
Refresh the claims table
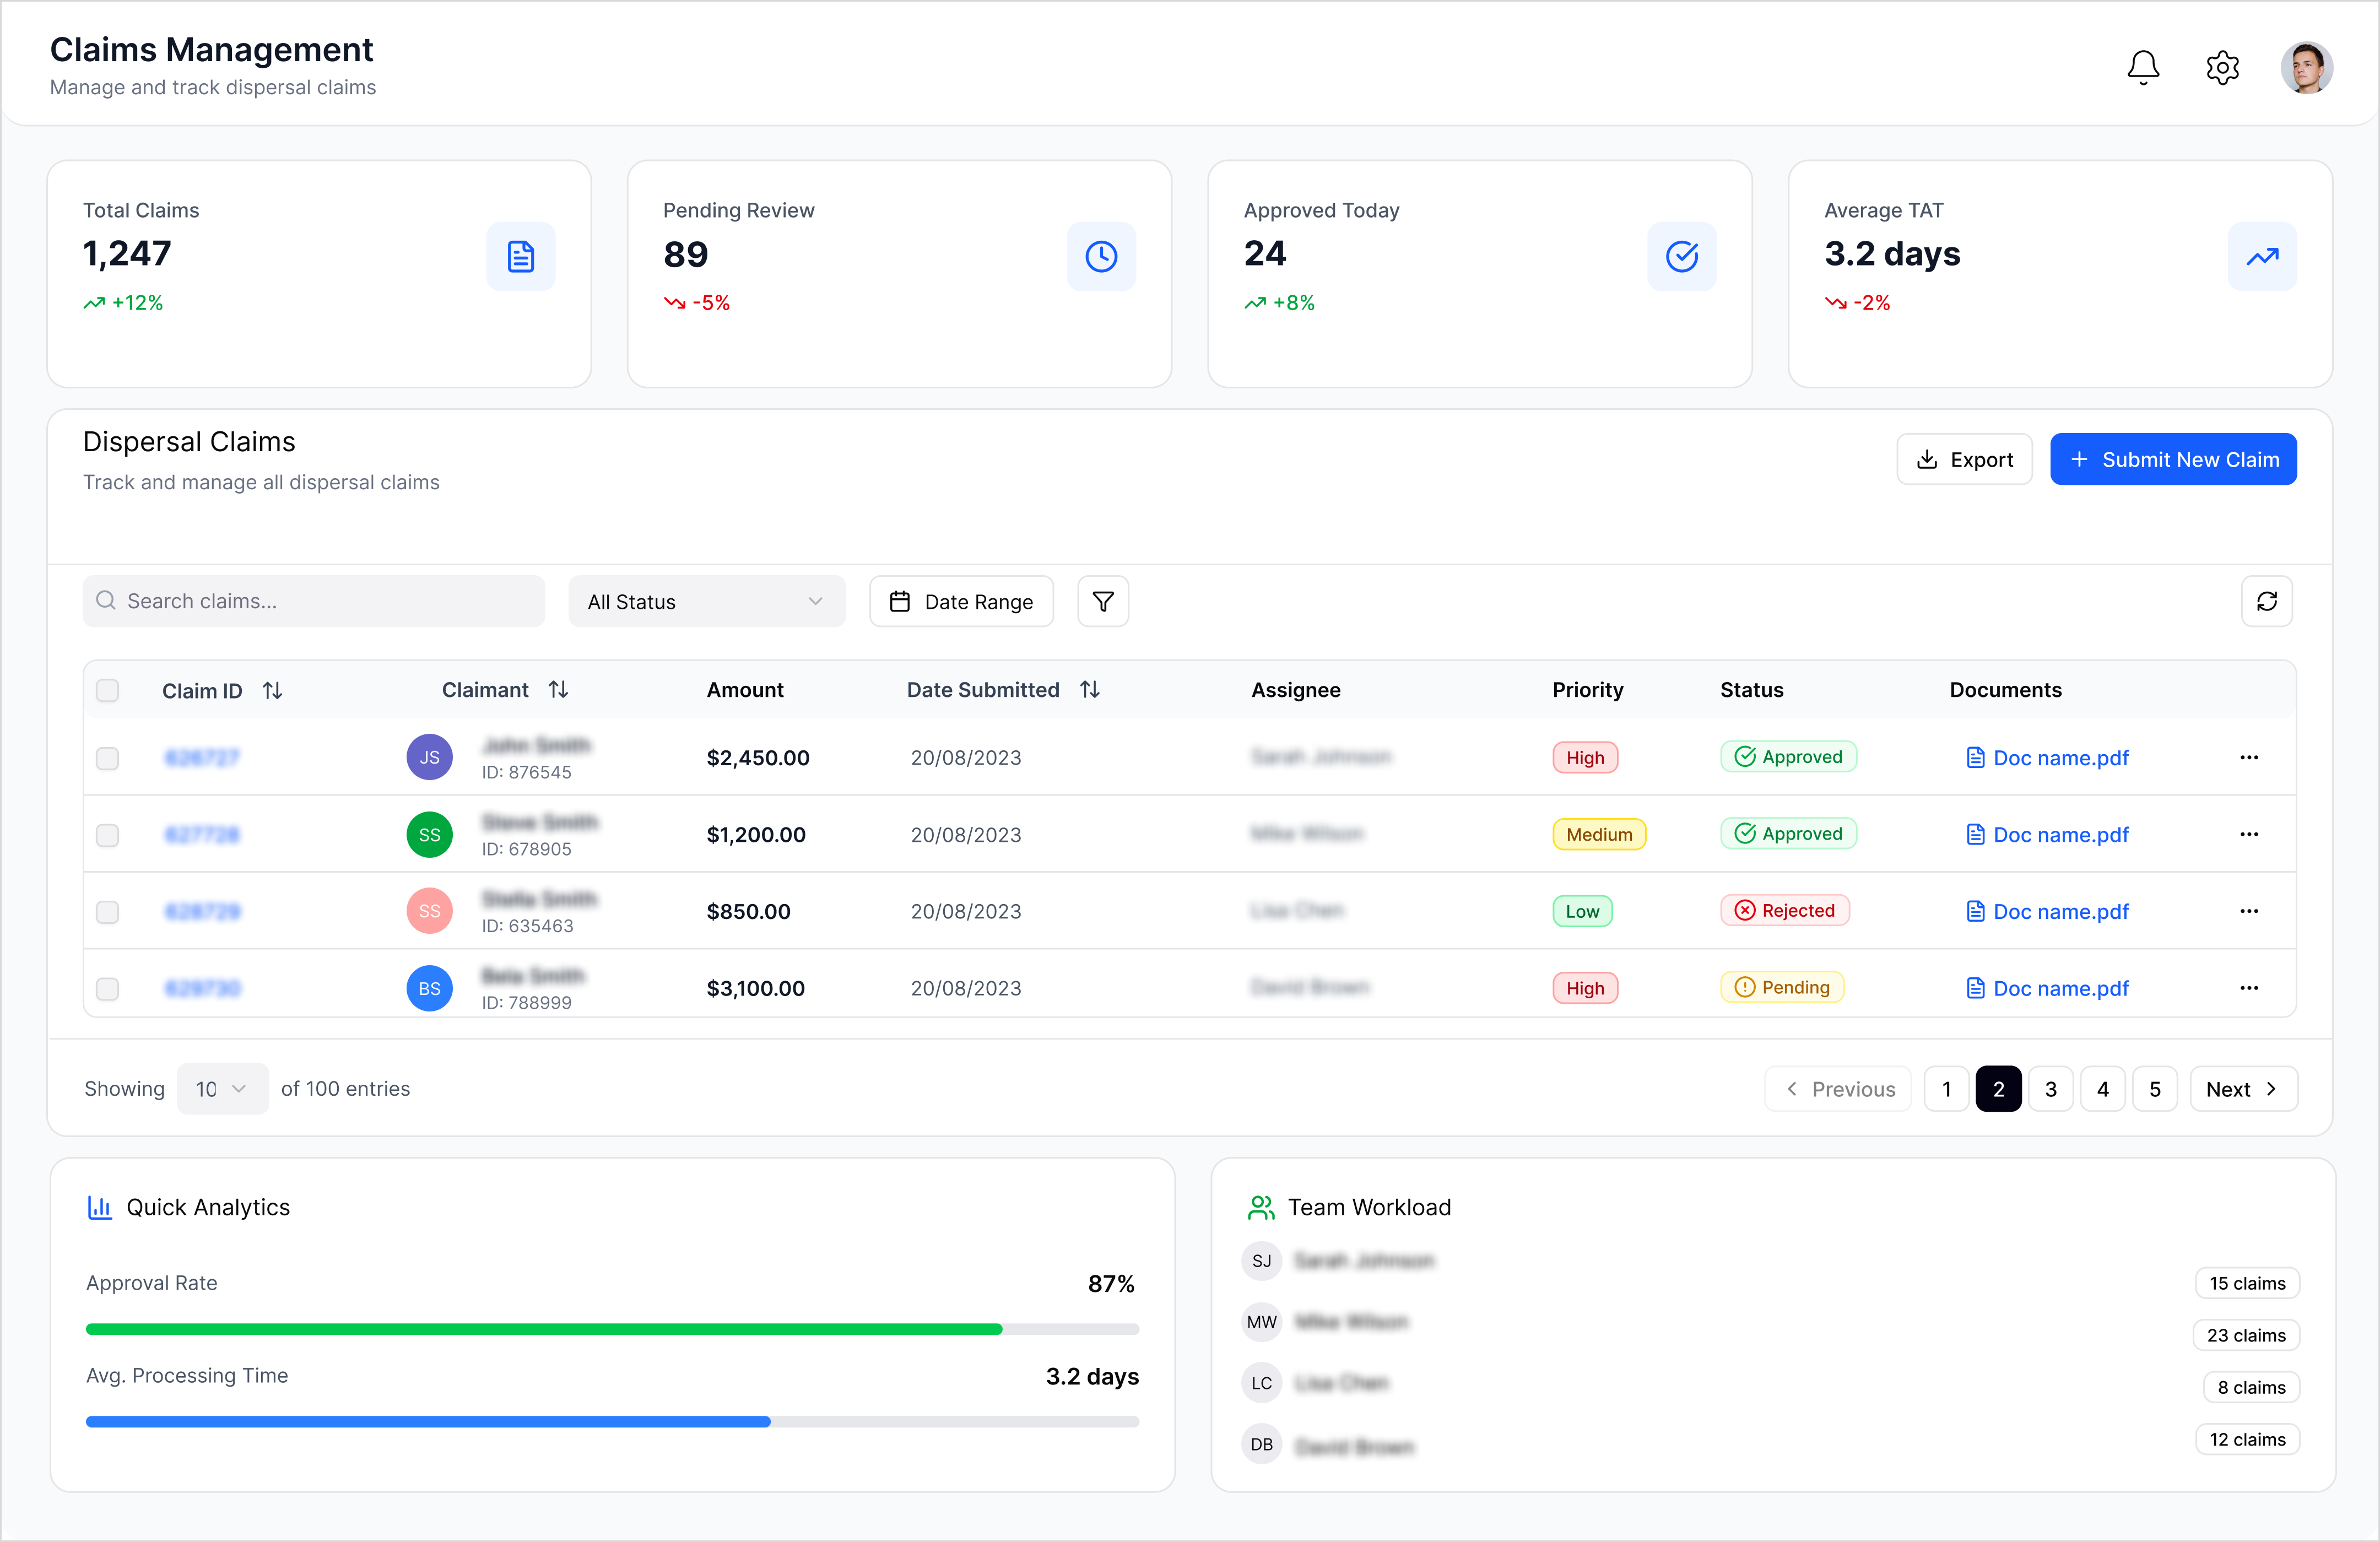(x=2266, y=601)
